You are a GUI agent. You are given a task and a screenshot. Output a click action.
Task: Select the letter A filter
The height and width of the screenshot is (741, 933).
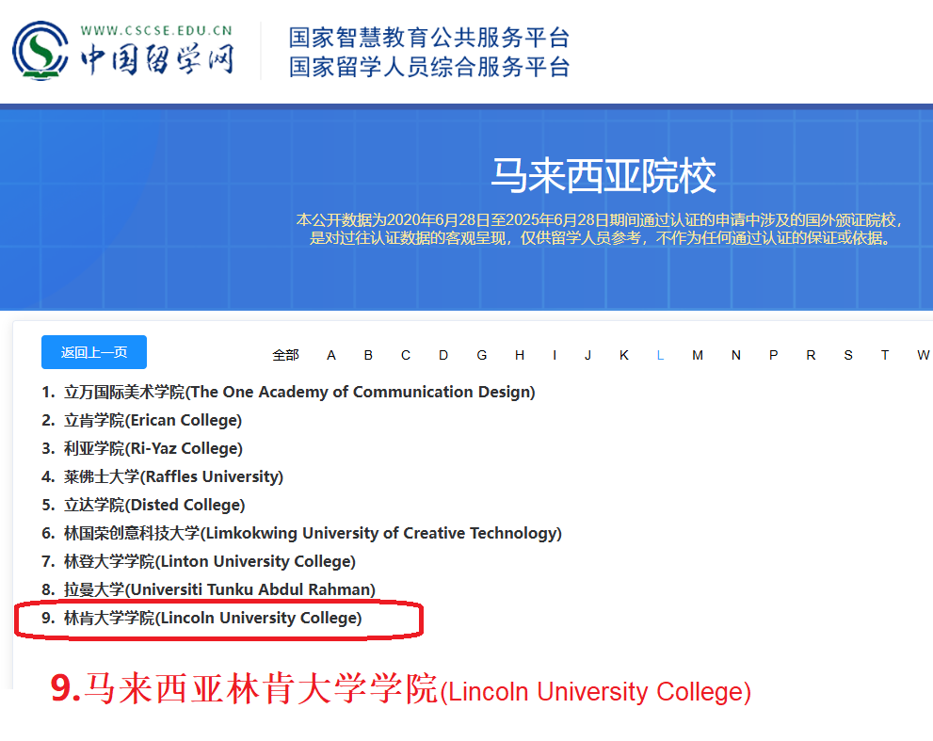coord(331,355)
